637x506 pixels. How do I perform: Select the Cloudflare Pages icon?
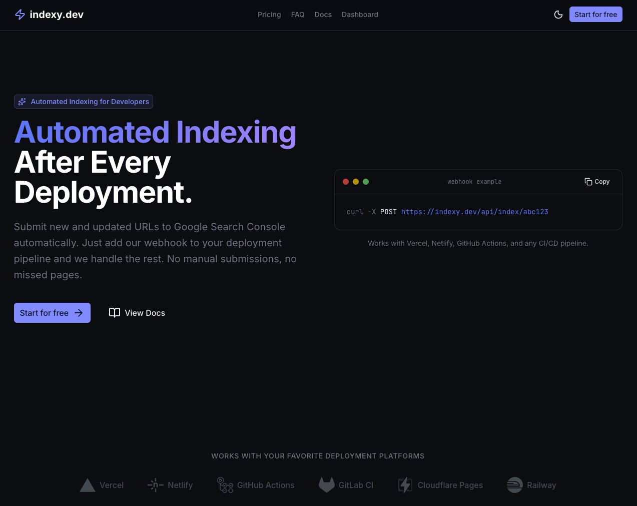click(405, 485)
